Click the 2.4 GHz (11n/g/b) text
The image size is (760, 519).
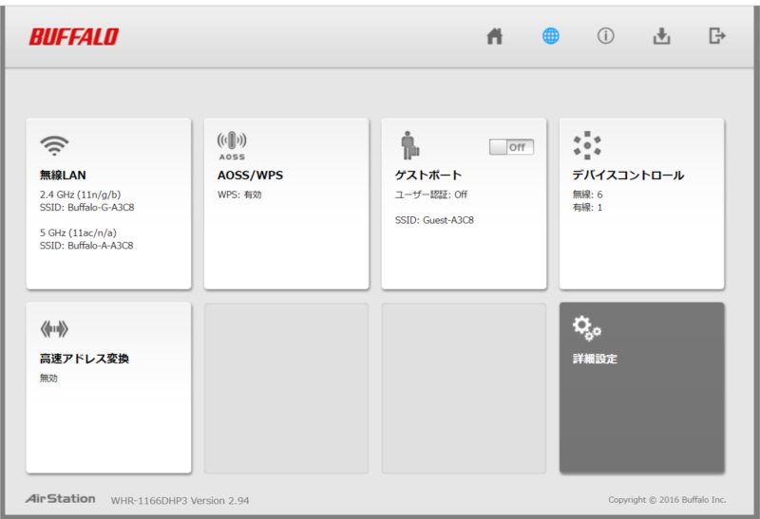(80, 195)
